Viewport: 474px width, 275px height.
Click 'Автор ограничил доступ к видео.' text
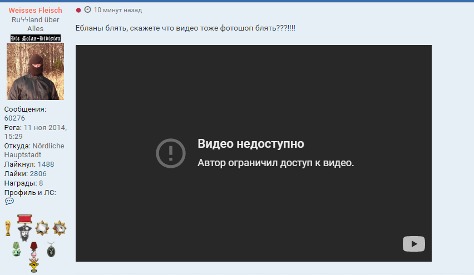276,163
